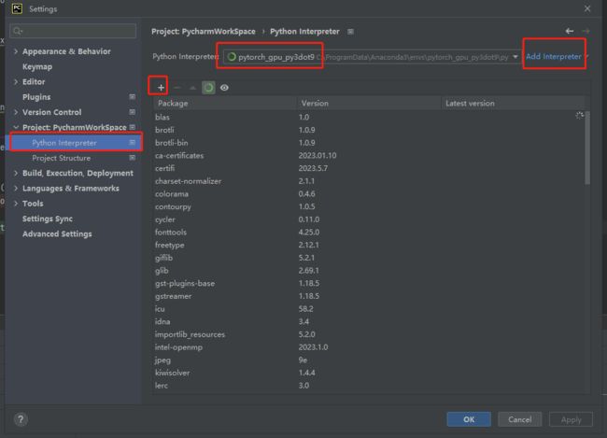
Task: Select the cycler package row
Action: click(x=369, y=219)
